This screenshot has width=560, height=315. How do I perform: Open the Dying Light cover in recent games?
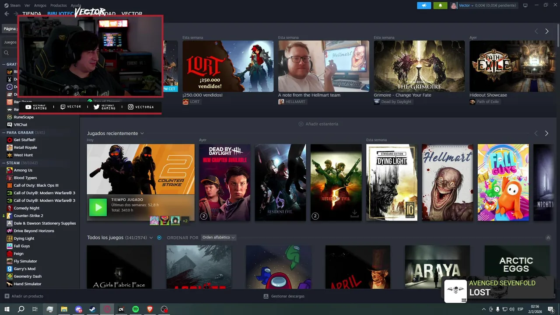pyautogui.click(x=392, y=182)
